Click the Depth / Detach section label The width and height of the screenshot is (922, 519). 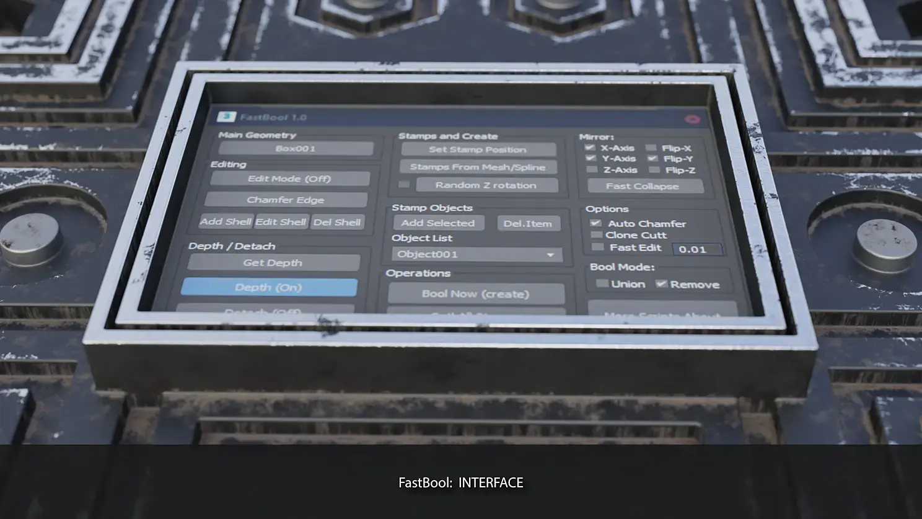coord(232,246)
